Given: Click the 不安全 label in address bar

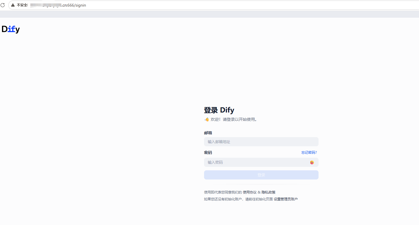Looking at the screenshot, I should [x=22, y=5].
